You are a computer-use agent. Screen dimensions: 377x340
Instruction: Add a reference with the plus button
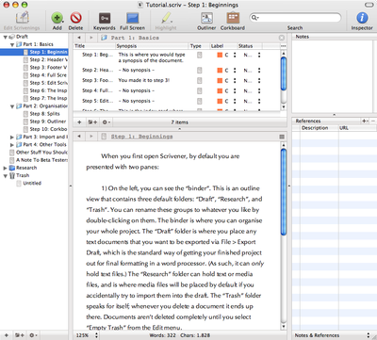point(365,121)
